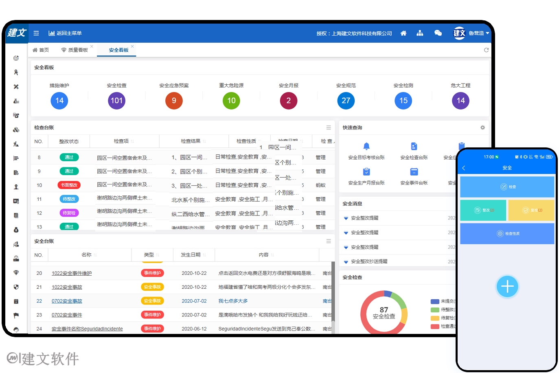The image size is (559, 373).
Task: Switch to the 首页 tab
Action: 41,50
